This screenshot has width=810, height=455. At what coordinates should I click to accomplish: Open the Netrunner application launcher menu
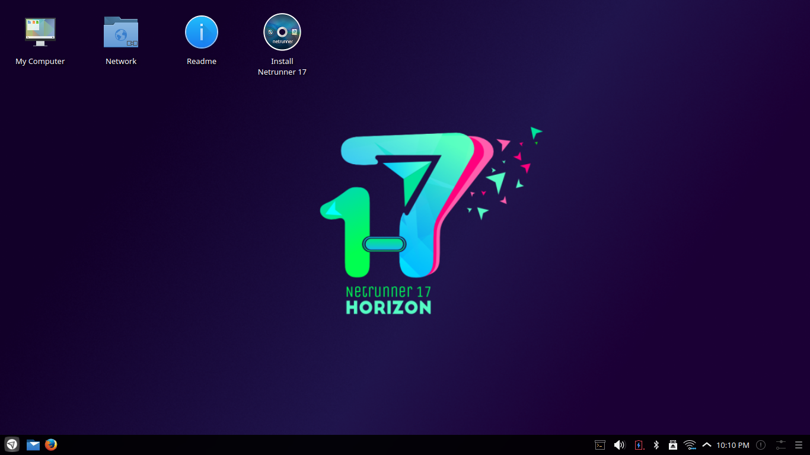point(12,444)
